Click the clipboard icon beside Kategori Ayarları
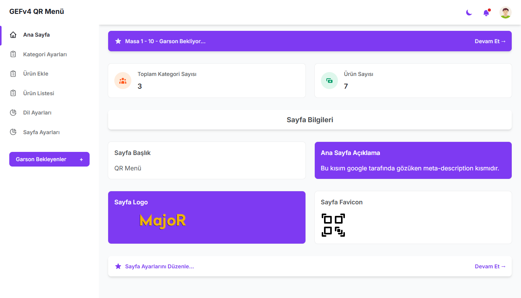 pyautogui.click(x=13, y=54)
